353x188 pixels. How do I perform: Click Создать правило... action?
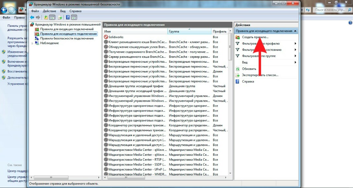point(255,37)
